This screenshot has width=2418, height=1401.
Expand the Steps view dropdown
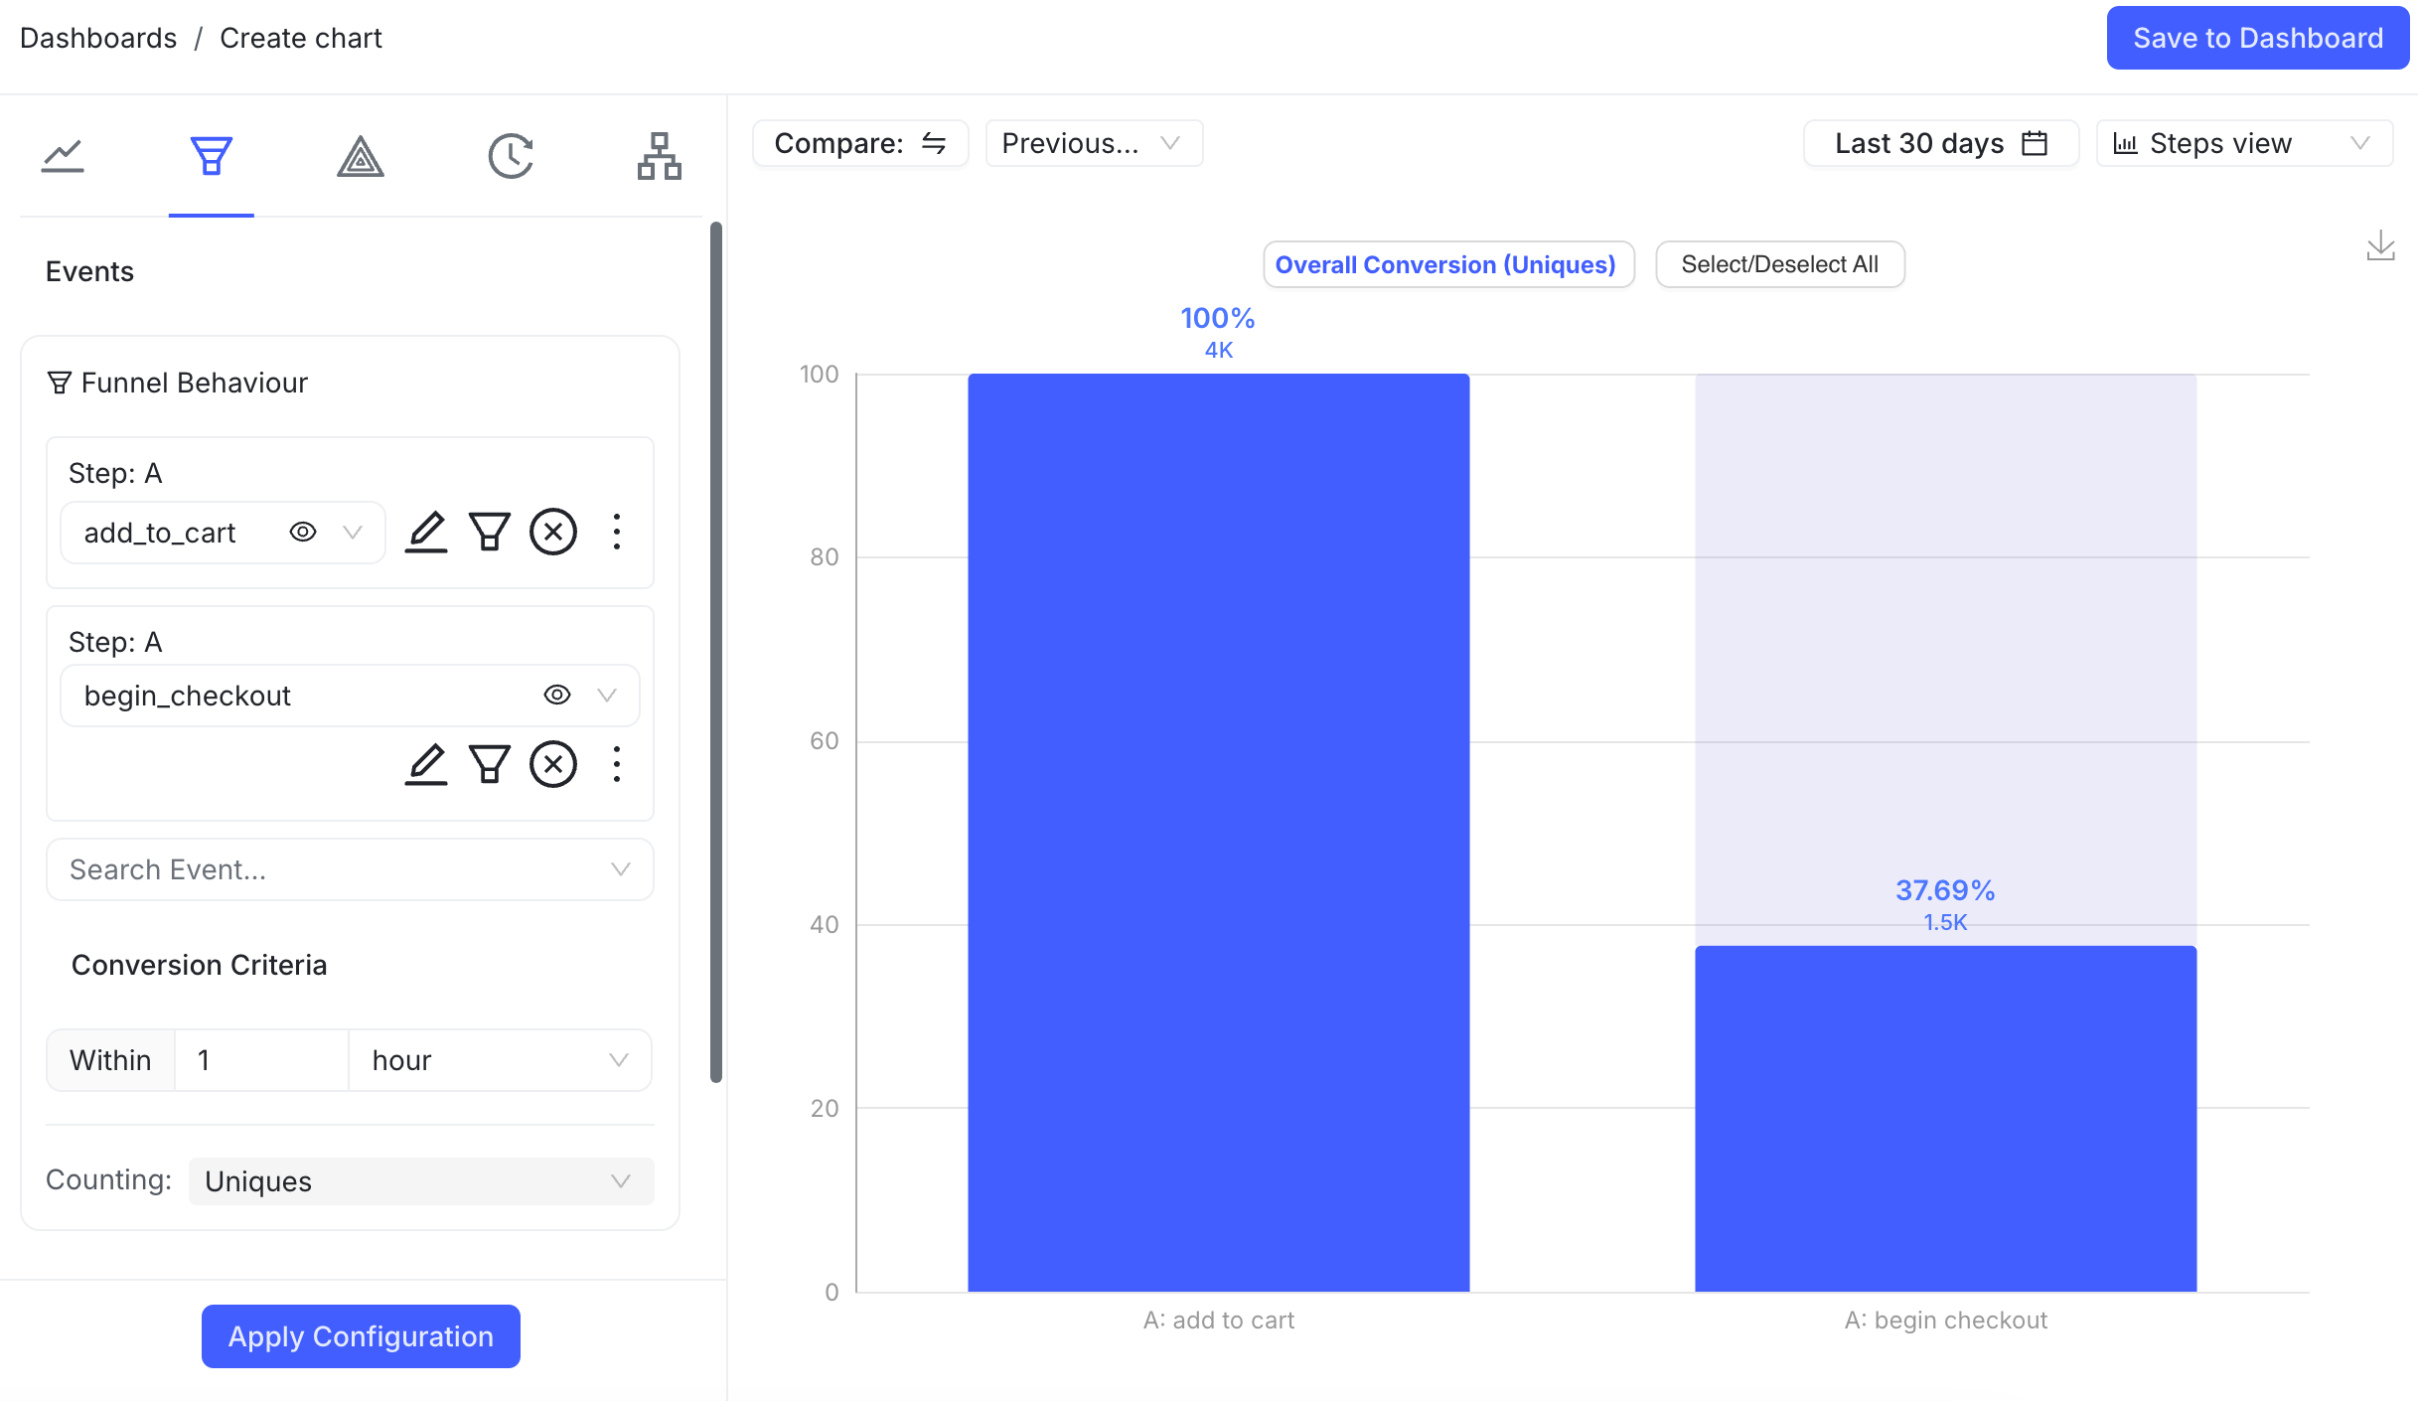pos(2243,143)
